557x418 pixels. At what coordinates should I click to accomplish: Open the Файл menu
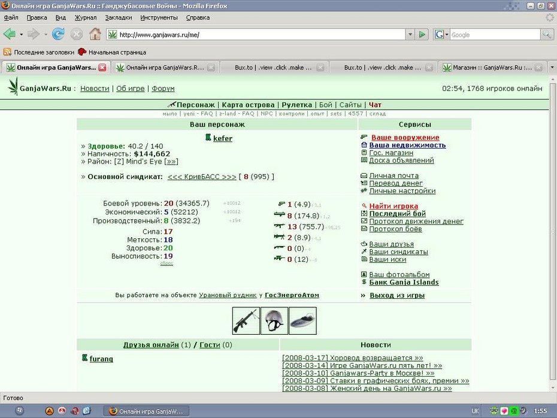pos(11,17)
